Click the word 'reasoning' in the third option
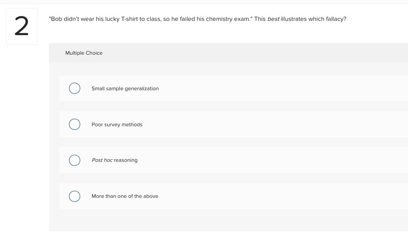The image size is (408, 245). [x=126, y=160]
